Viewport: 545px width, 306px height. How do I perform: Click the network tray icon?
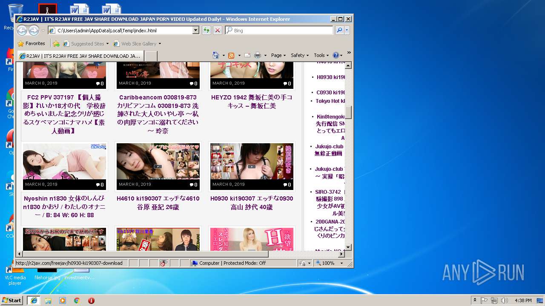[x=494, y=300]
